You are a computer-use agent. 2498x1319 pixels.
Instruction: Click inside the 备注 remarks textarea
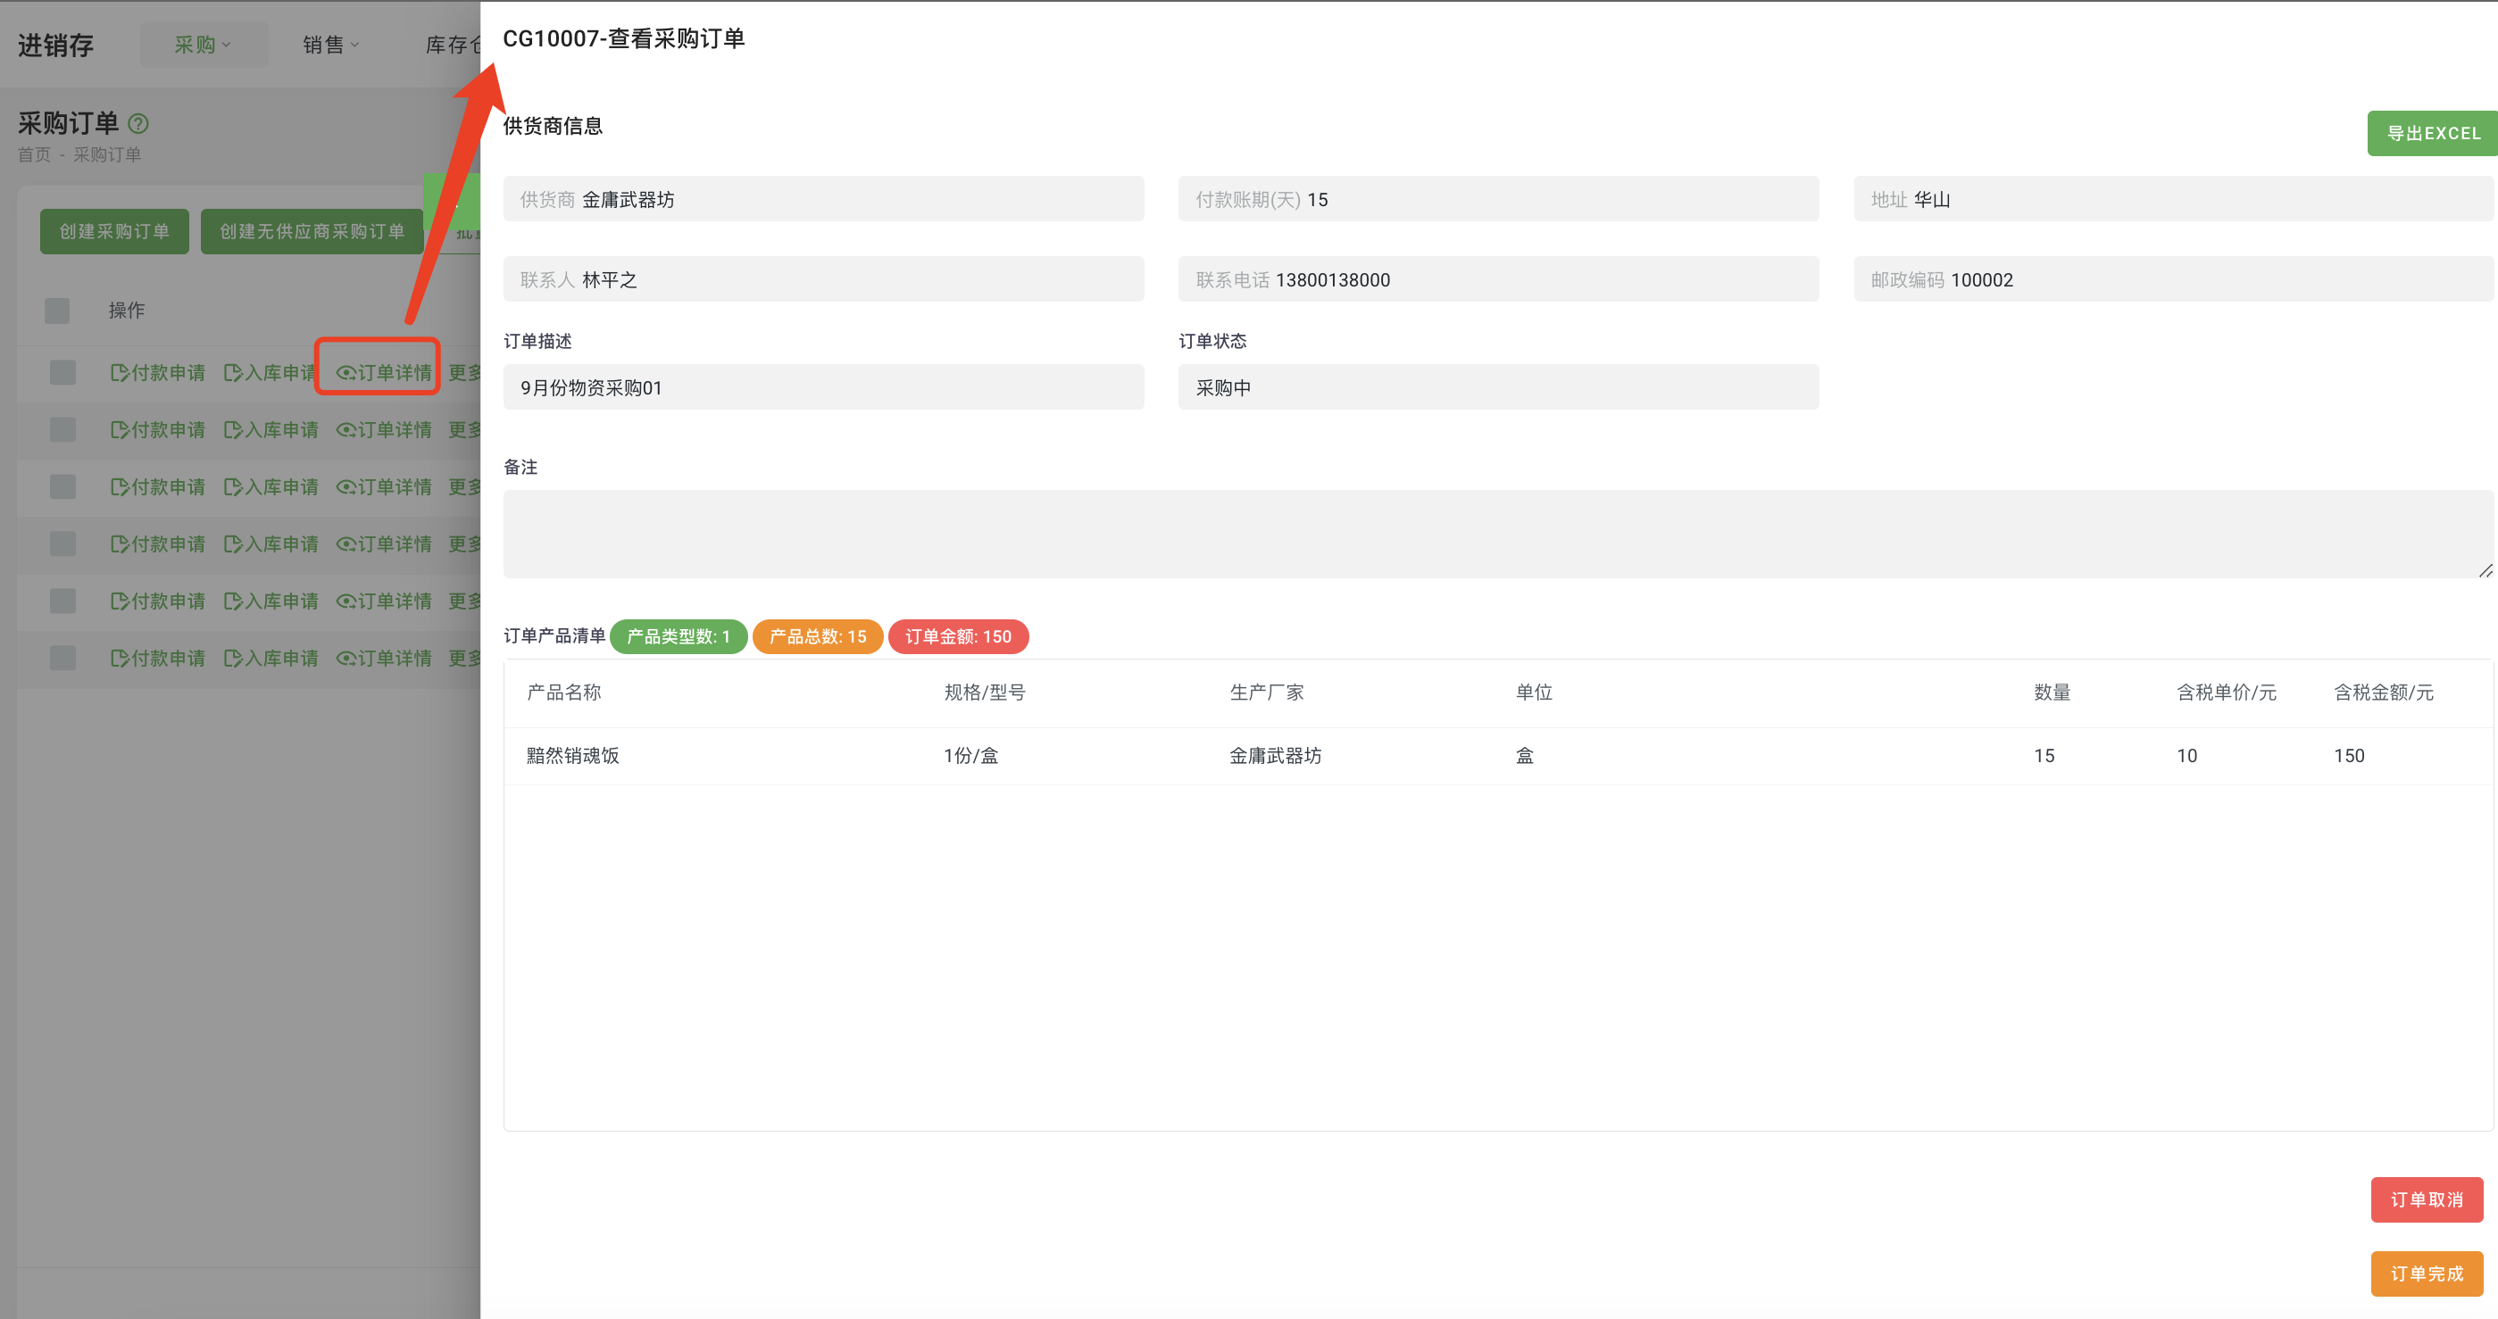click(1494, 533)
